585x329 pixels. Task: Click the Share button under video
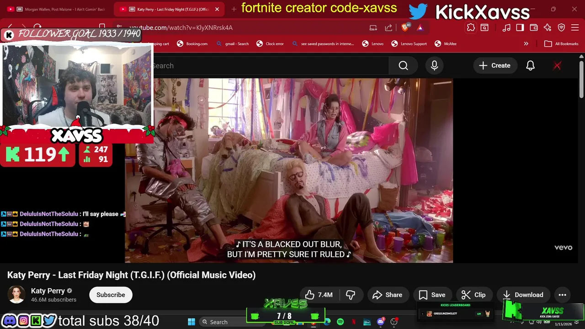(x=388, y=295)
